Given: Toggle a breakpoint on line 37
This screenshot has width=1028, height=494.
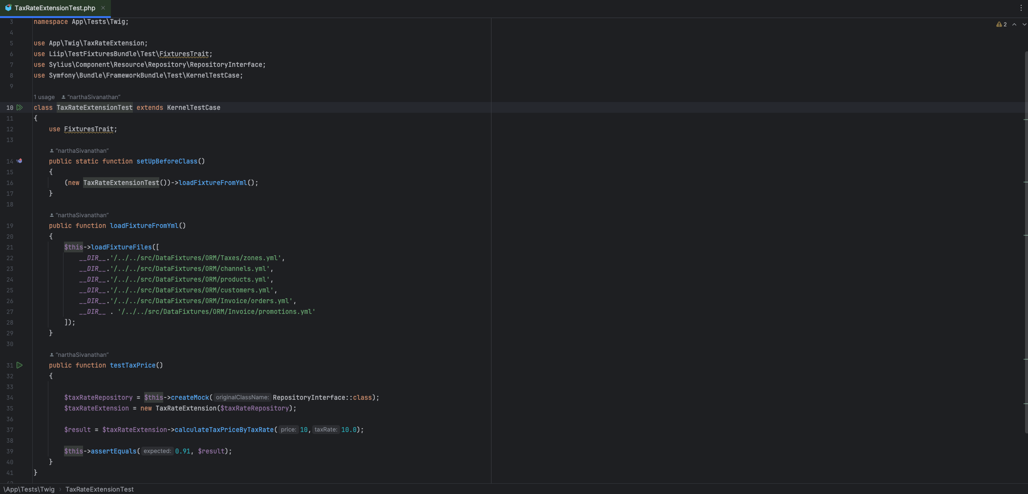Looking at the screenshot, I should coord(10,430).
